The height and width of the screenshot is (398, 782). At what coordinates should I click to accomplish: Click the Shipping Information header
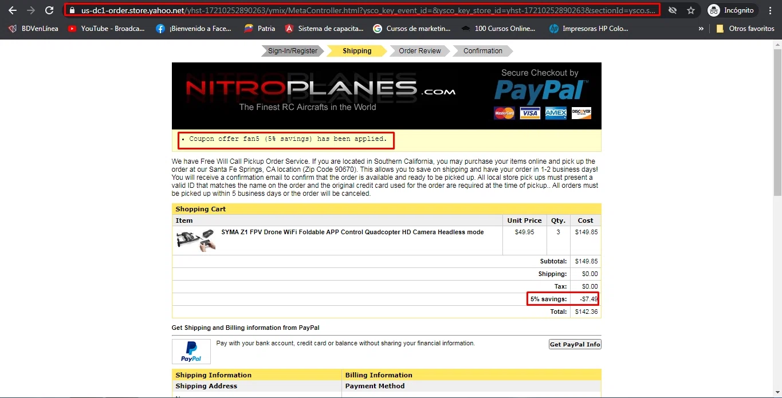pos(257,375)
